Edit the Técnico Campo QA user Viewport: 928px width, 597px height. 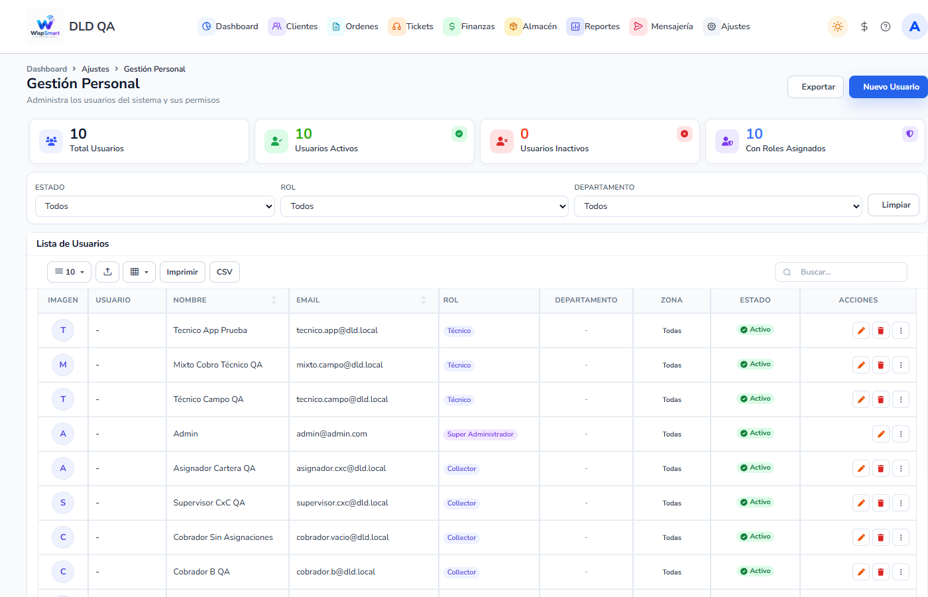[861, 399]
